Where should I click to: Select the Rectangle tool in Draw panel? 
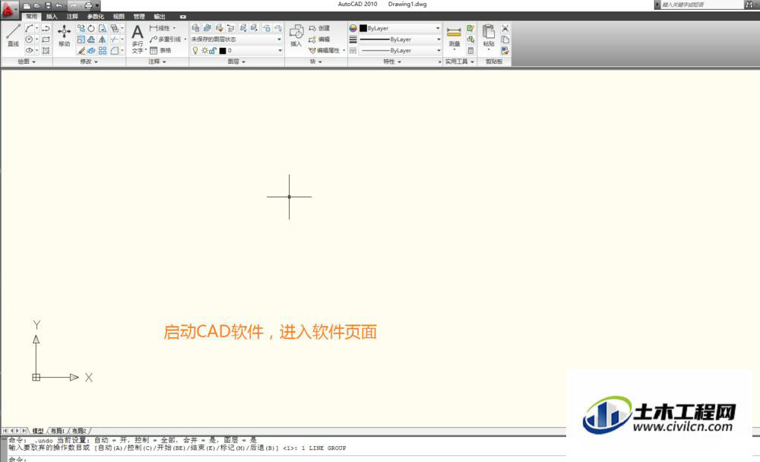point(46,40)
